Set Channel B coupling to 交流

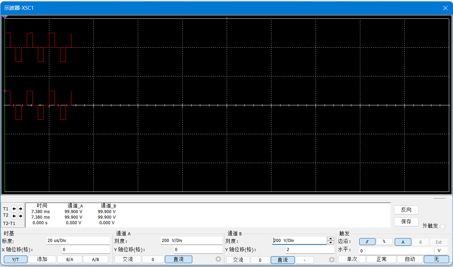tap(238, 260)
